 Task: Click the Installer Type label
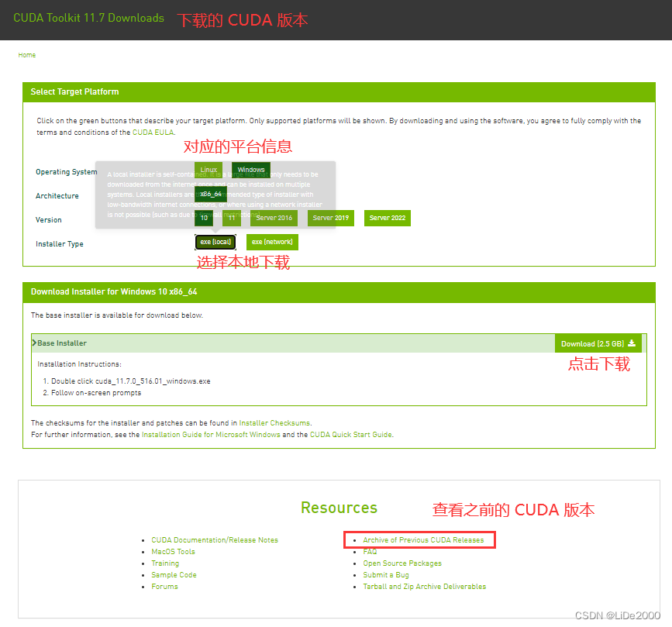[60, 244]
